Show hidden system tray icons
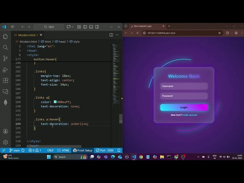 198,157
